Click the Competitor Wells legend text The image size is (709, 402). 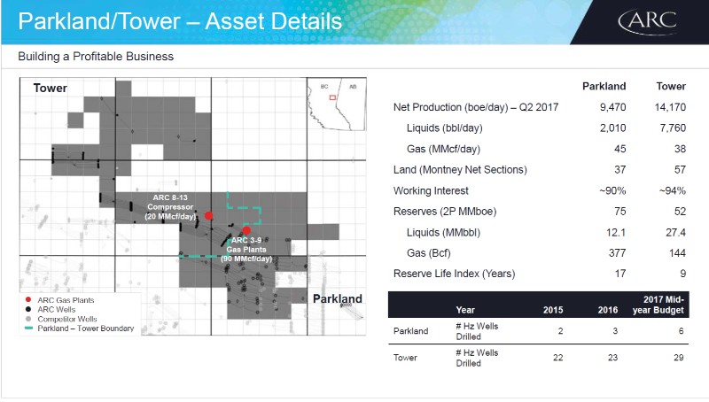click(x=67, y=319)
